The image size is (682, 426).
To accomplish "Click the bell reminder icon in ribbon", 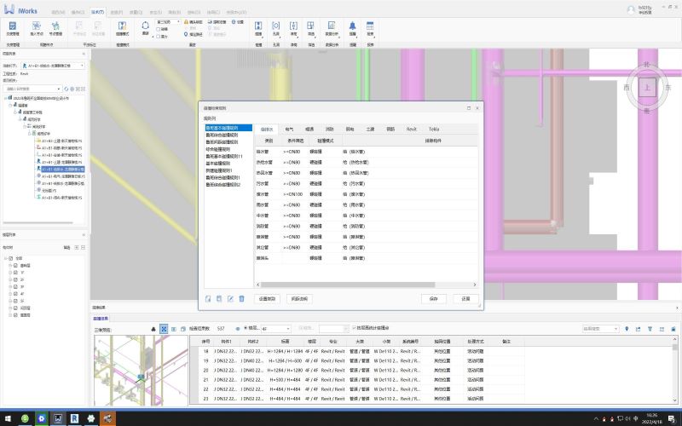I will coord(352,26).
